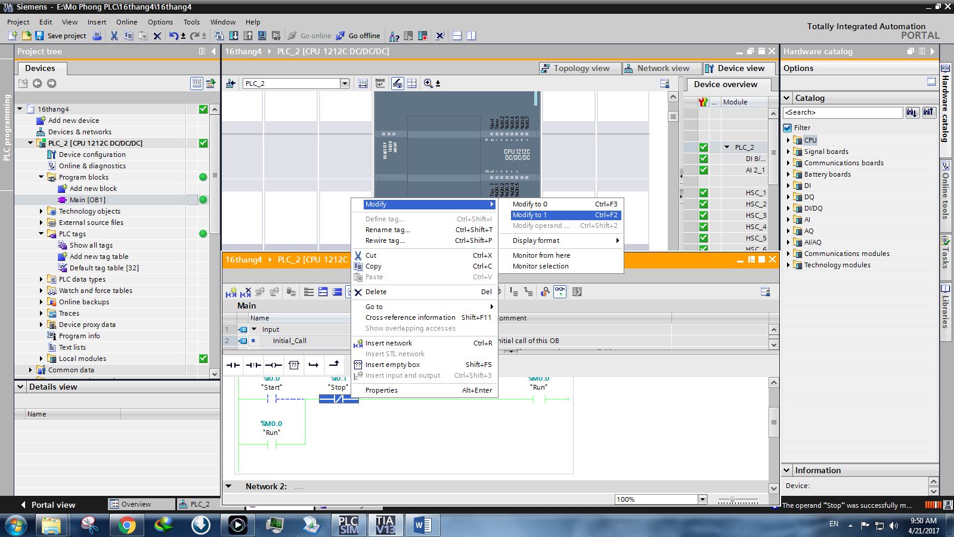Click the zoom magnifier in device view
Viewport: 954px width, 537px height.
[428, 84]
